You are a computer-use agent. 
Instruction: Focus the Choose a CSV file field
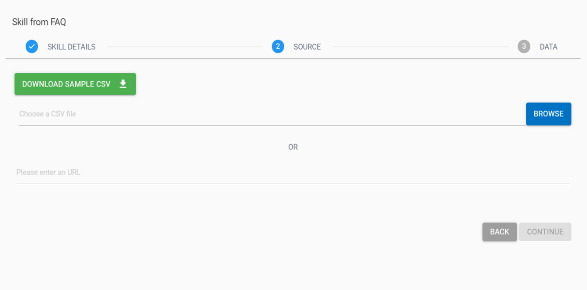click(271, 114)
